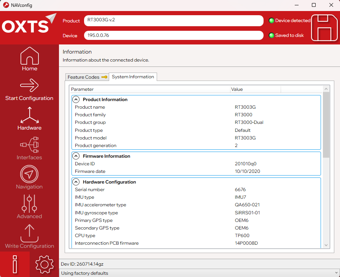This screenshot has width=340, height=277.
Task: Click the vertical scrollbar thumb
Action: coord(326,125)
